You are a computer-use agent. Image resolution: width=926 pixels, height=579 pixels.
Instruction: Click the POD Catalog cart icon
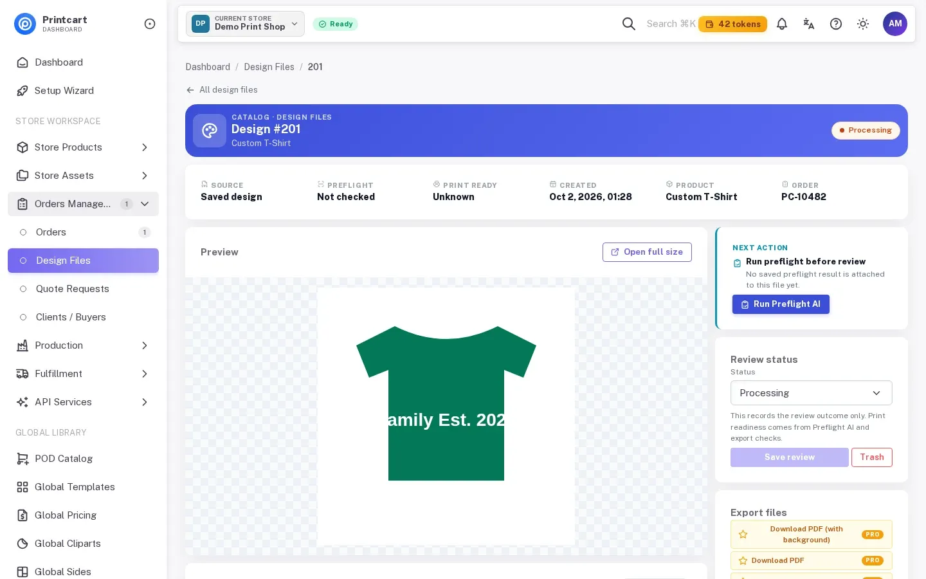coord(23,459)
